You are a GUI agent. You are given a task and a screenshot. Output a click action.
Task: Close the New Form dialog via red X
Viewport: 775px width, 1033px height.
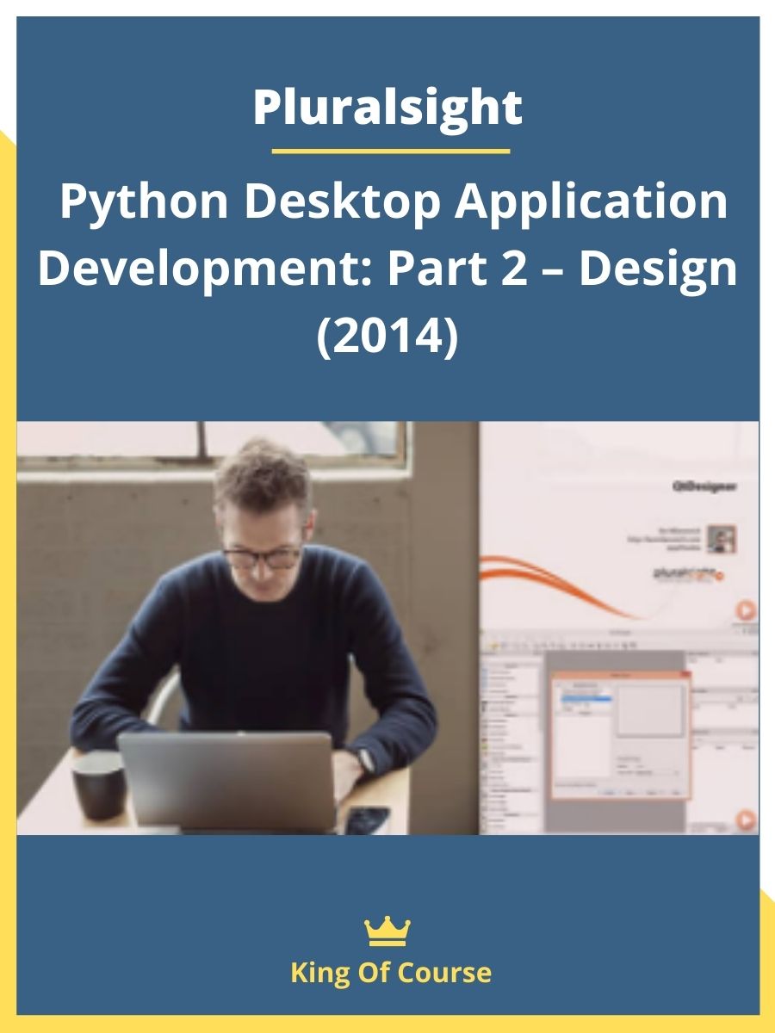point(684,677)
